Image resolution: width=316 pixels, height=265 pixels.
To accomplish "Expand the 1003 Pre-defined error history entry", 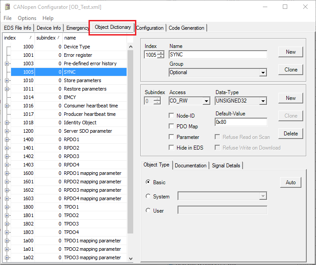I will (7, 63).
